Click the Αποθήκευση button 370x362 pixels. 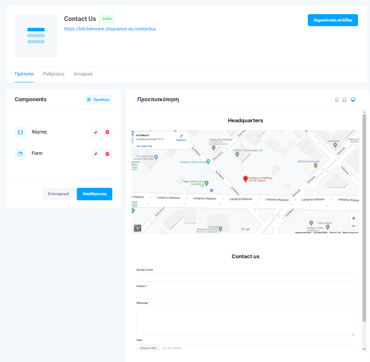[x=94, y=194]
